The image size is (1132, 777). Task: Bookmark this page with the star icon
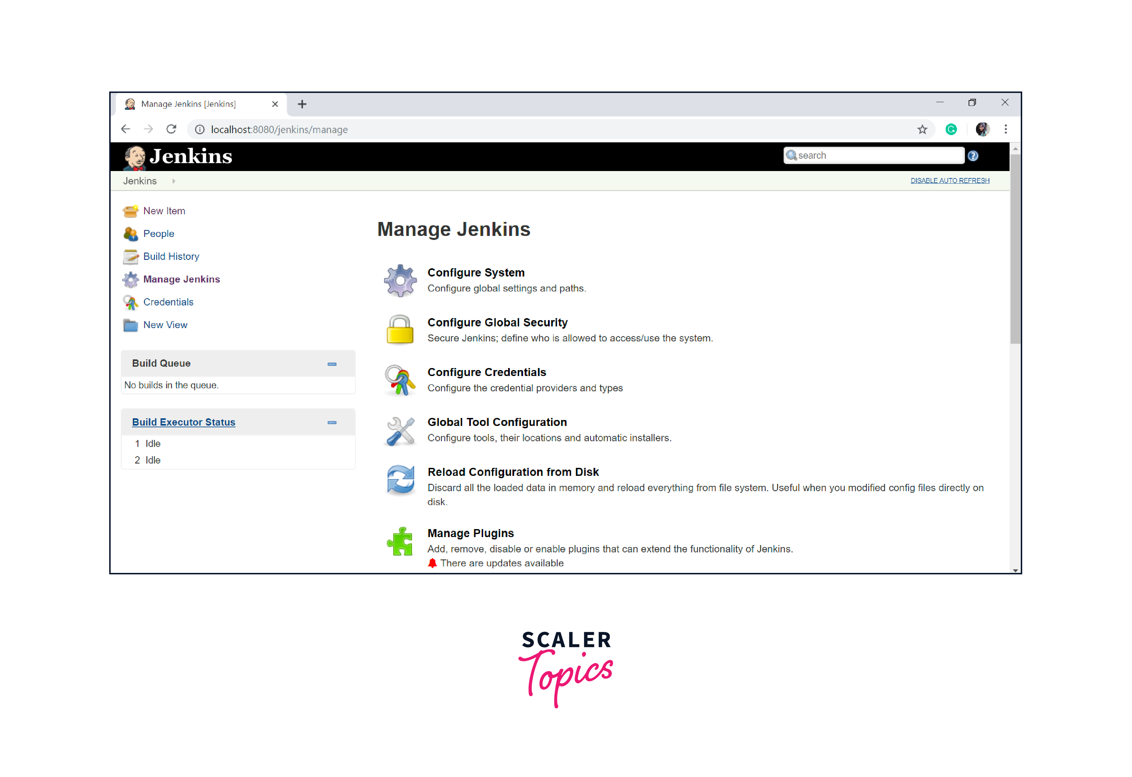(922, 129)
